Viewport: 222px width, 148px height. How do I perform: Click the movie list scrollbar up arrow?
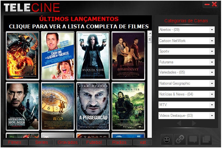pos(150,33)
